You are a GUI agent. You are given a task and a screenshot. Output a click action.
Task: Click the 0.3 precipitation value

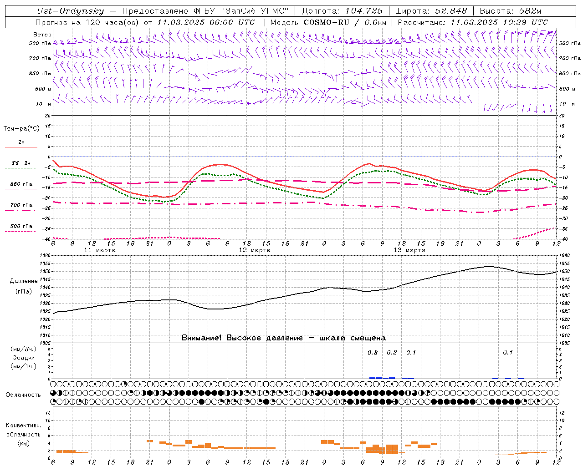(x=373, y=352)
